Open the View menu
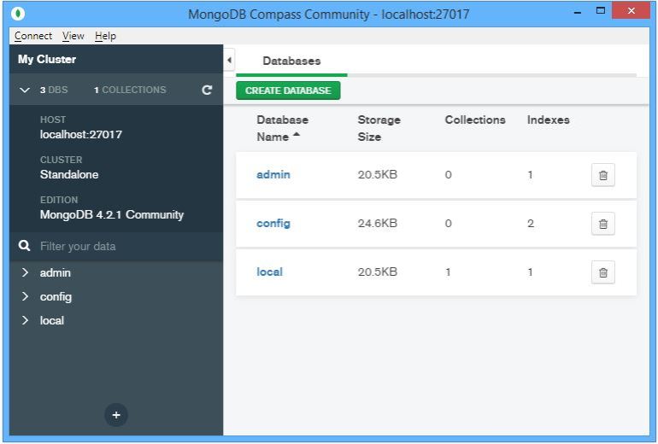 tap(73, 36)
